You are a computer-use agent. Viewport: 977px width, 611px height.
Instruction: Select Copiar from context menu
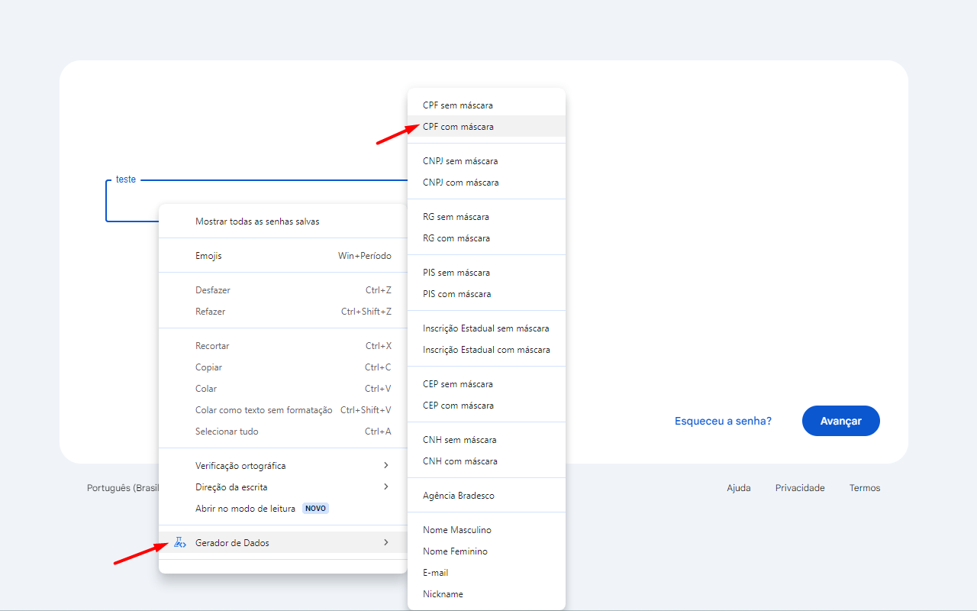pos(282,367)
